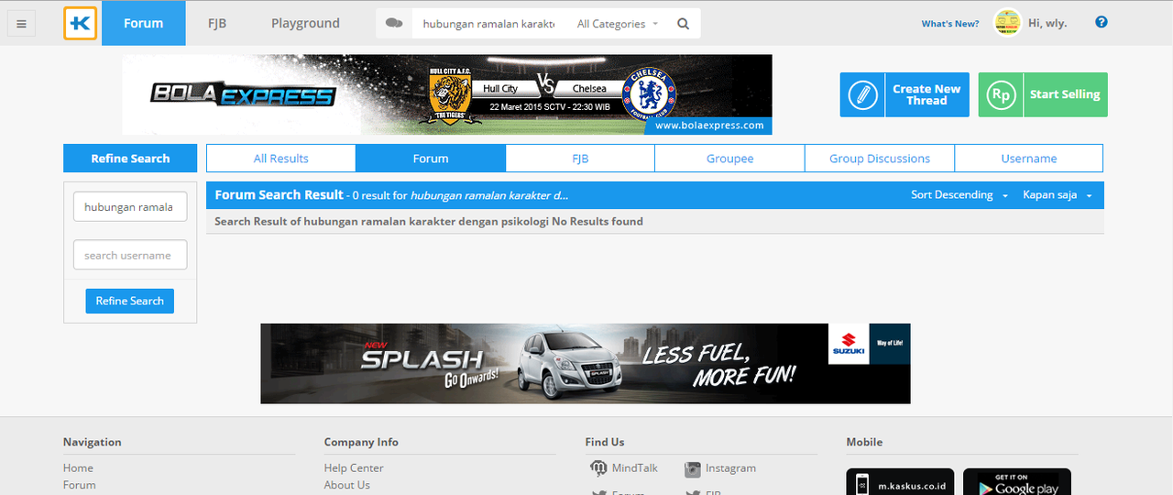
Task: Select the Group Discussions tab
Action: coord(880,159)
